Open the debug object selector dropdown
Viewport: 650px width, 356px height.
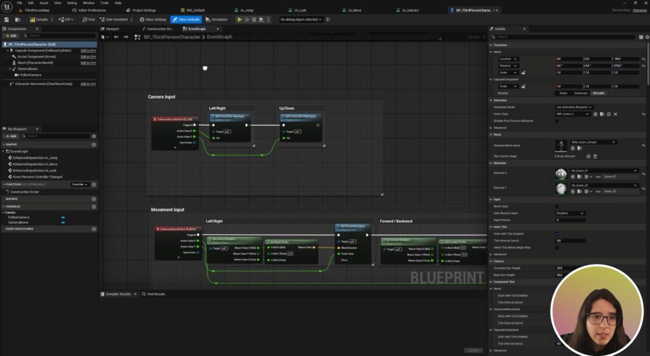[x=301, y=20]
